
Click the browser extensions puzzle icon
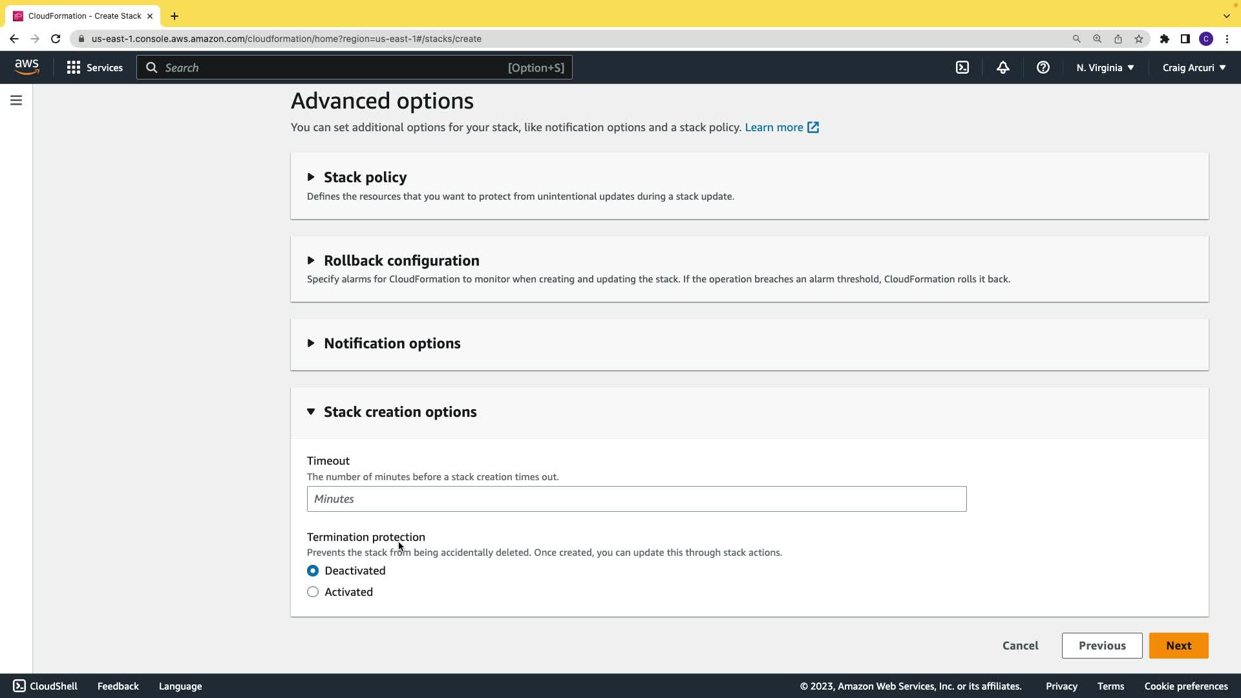coord(1164,39)
